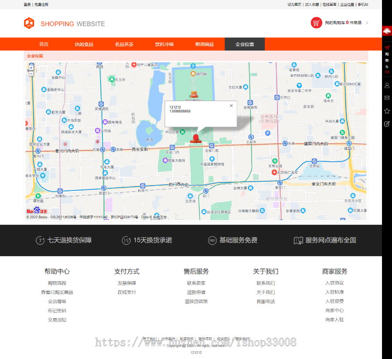Click 我的购物车 text in header
392x359 pixels.
(x=335, y=23)
